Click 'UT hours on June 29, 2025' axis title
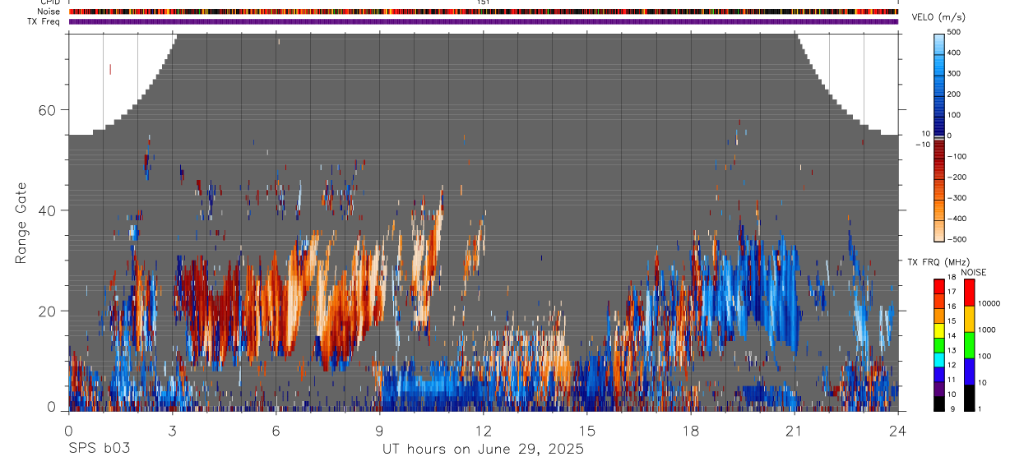 483,450
